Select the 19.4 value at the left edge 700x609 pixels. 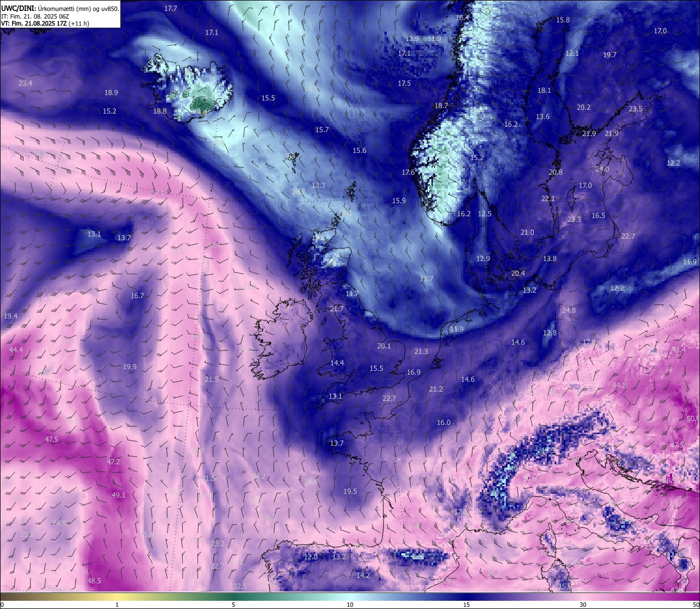pos(10,316)
